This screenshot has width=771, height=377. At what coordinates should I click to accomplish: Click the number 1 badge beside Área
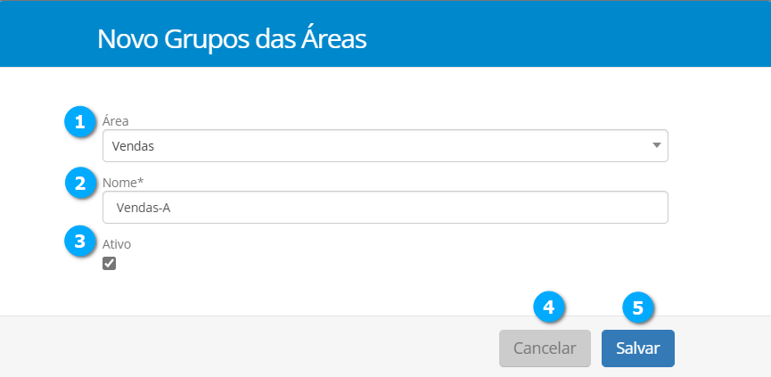coord(80,122)
